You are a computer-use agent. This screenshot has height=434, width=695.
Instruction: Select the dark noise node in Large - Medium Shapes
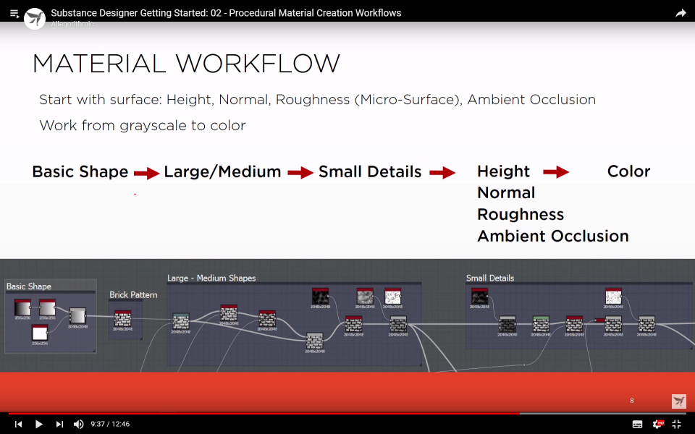pyautogui.click(x=320, y=297)
